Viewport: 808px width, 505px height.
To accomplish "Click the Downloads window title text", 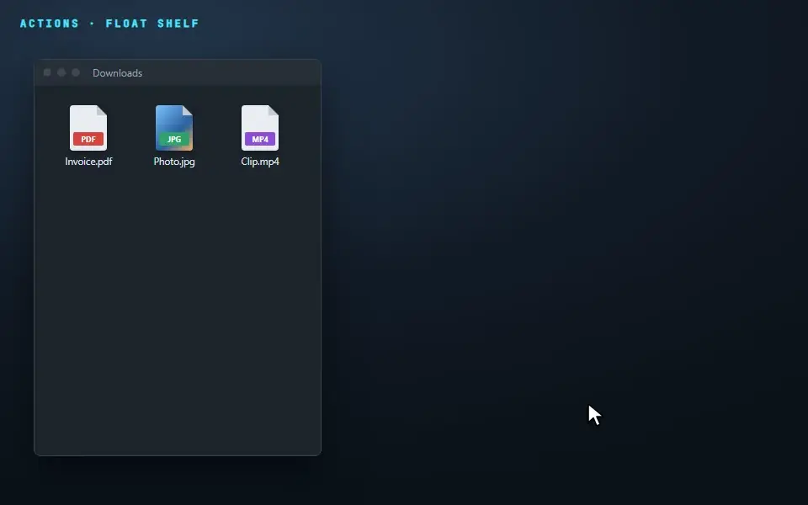I will pyautogui.click(x=118, y=73).
